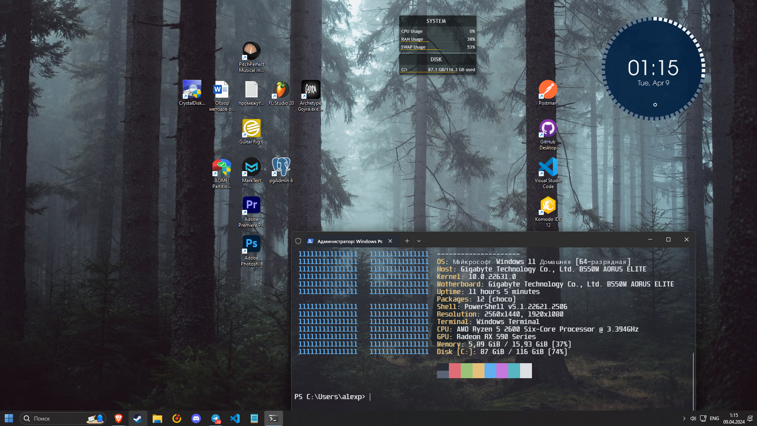Select the GitHub Desktop shortcut
The height and width of the screenshot is (426, 757).
pos(548,134)
